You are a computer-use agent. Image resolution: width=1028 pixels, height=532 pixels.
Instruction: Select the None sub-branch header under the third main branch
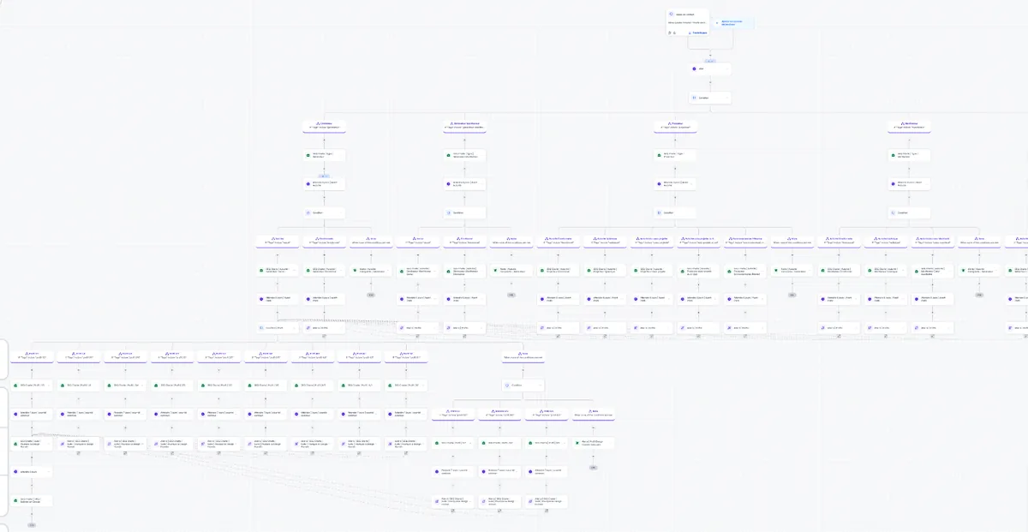(x=792, y=241)
